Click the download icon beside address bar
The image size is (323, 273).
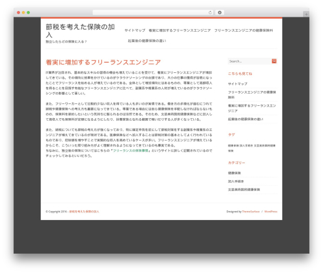pos(220,13)
